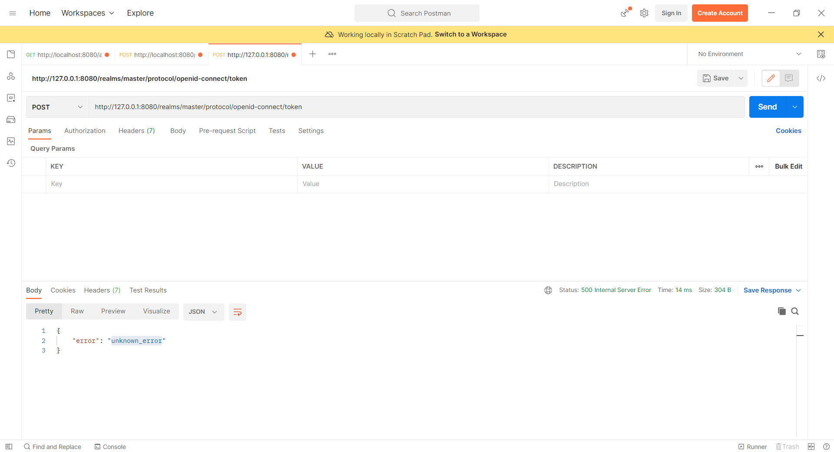Open the Monitors sidebar panel
The height and width of the screenshot is (452, 834).
11,141
